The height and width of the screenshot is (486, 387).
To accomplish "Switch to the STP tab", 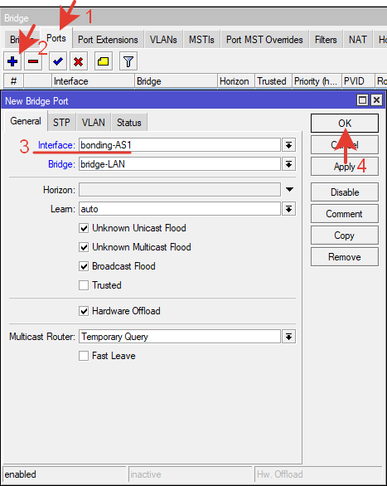I will click(x=61, y=123).
